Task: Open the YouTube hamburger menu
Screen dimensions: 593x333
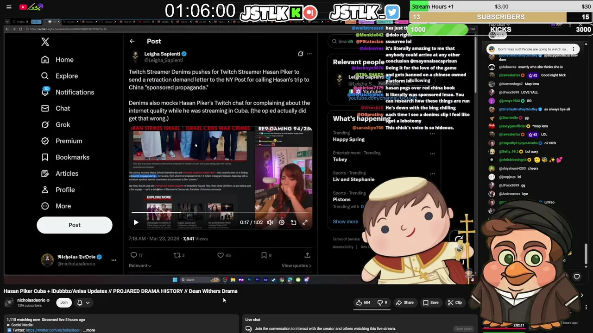Action: (9, 7)
